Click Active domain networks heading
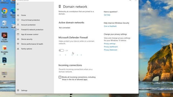Screen dimensions: 173x97 (71, 23)
